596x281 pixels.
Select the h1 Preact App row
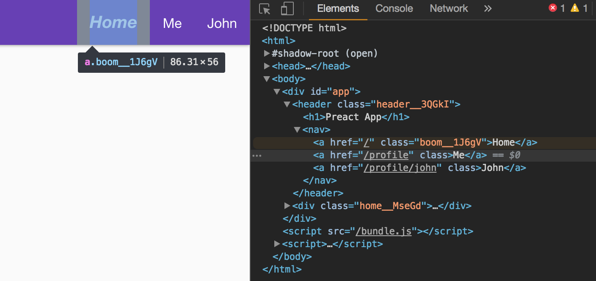356,117
